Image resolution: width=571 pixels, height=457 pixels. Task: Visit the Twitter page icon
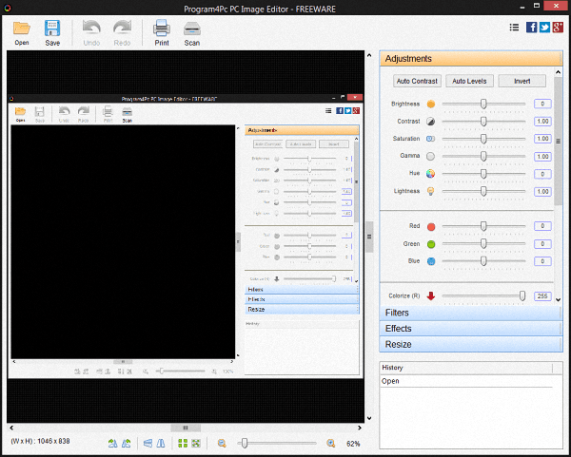(544, 28)
